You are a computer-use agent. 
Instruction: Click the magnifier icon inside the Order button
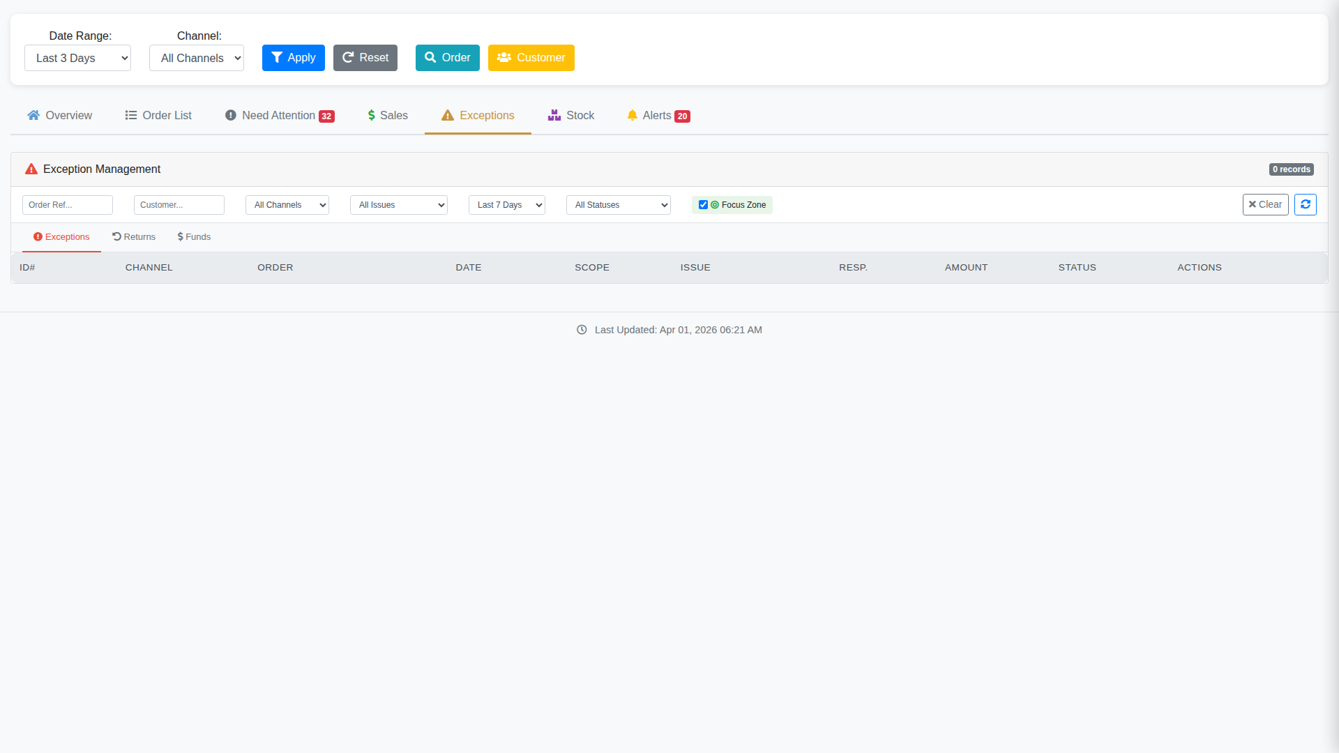(430, 57)
